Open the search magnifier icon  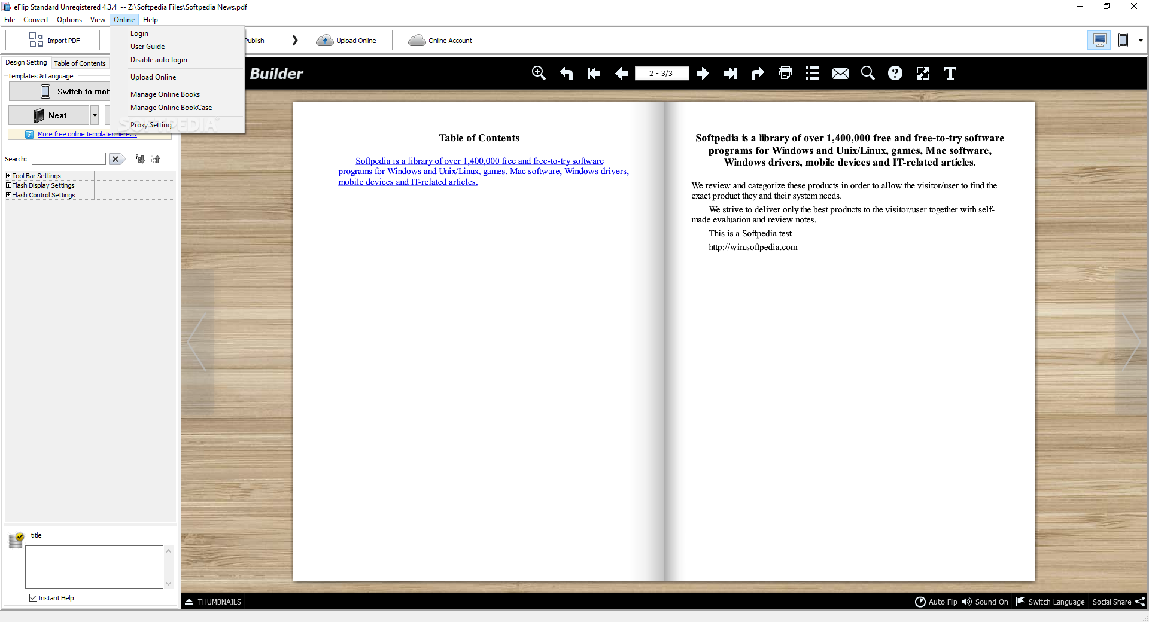(x=868, y=73)
